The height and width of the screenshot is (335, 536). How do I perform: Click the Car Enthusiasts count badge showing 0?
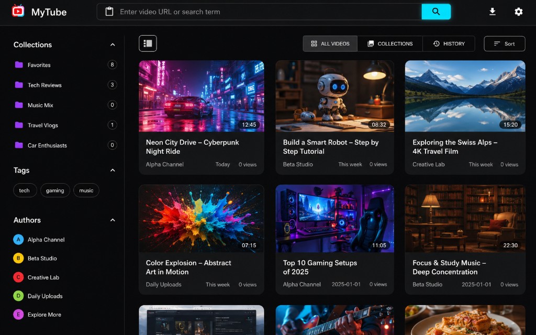coord(112,146)
